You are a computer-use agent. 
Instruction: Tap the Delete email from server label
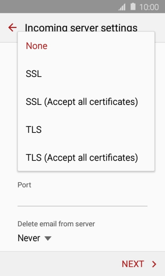56,224
